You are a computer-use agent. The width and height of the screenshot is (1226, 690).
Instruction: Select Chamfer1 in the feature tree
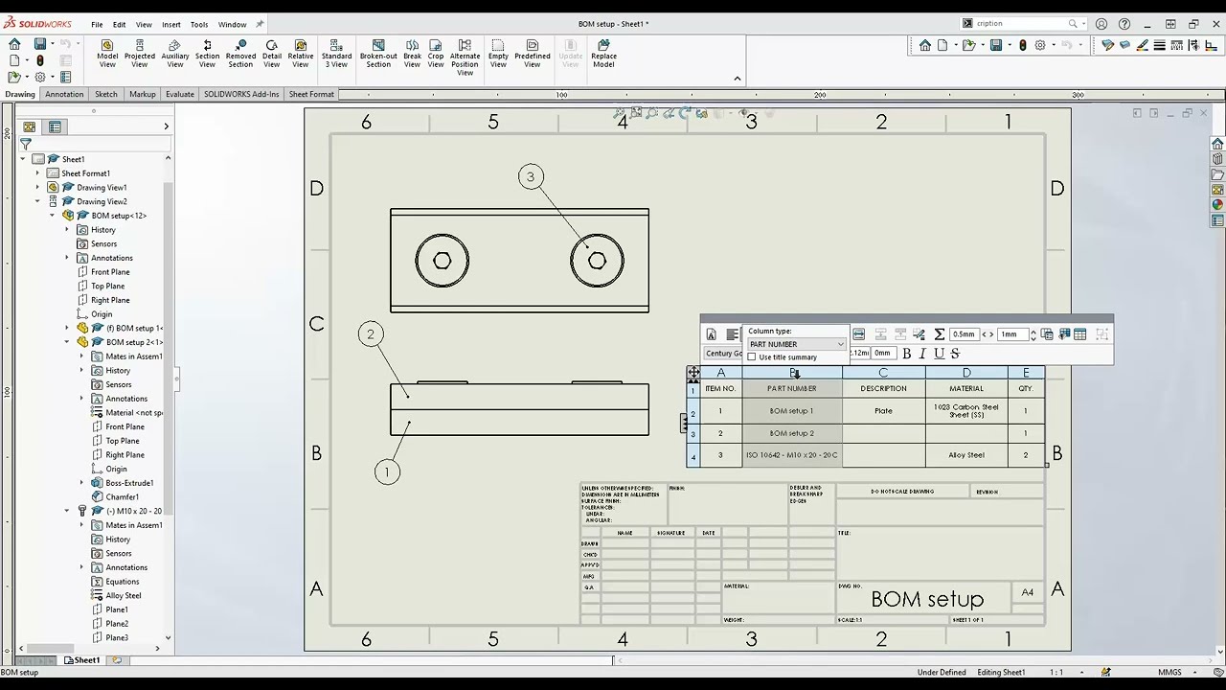tap(122, 497)
